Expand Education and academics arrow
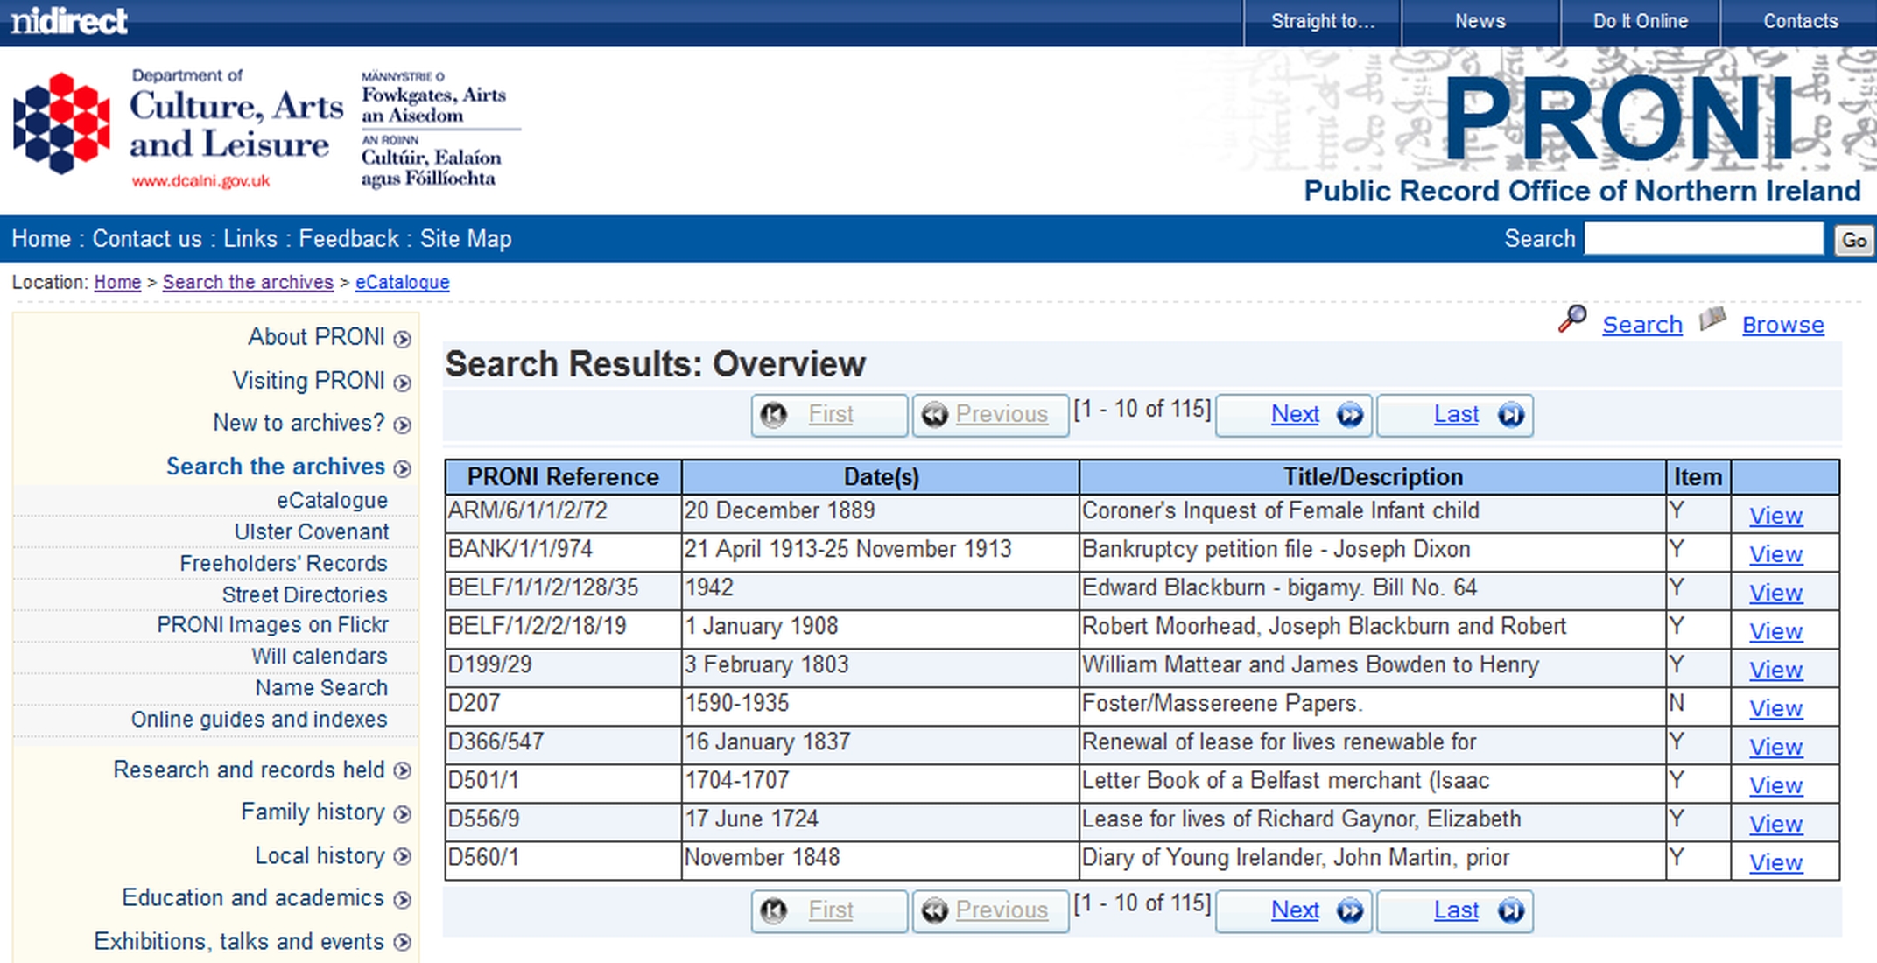Image resolution: width=1877 pixels, height=963 pixels. point(402,899)
